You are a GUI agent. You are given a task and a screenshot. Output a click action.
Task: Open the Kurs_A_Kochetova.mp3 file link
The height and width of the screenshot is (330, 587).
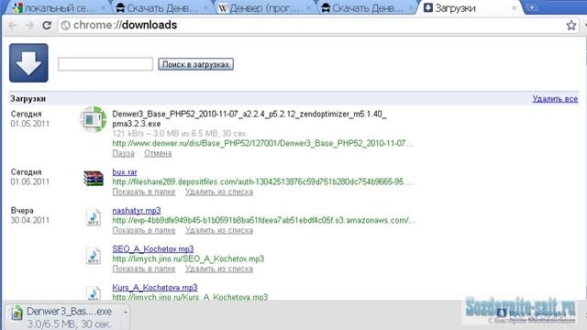[155, 288]
